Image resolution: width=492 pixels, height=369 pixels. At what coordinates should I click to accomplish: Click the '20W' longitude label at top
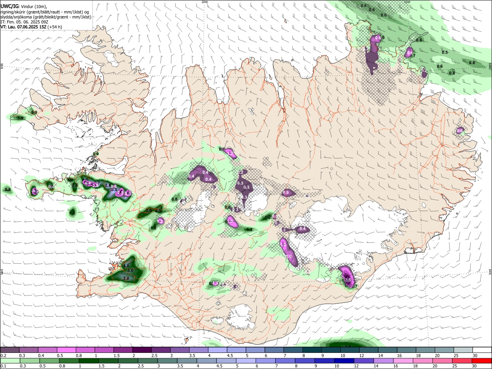(x=204, y=2)
